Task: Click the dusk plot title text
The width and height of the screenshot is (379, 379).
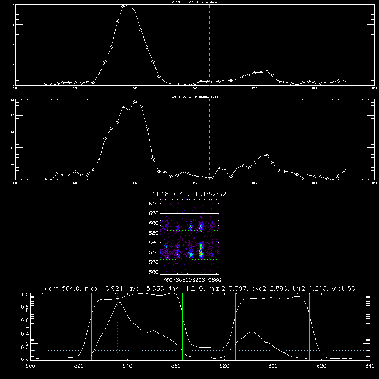Action: tap(195, 97)
